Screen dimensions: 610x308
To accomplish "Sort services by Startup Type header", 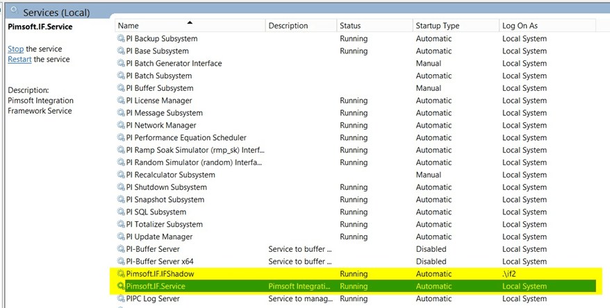I will point(456,26).
